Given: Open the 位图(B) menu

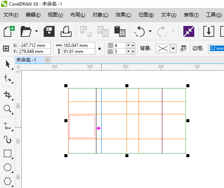Looking at the screenshot, I should pos(146,15).
